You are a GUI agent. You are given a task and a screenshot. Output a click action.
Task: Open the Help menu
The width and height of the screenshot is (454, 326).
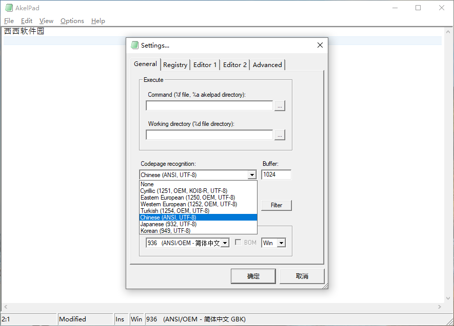98,21
